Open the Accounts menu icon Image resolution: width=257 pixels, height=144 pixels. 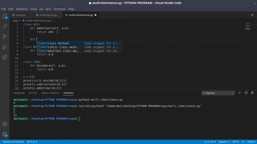tap(5, 124)
